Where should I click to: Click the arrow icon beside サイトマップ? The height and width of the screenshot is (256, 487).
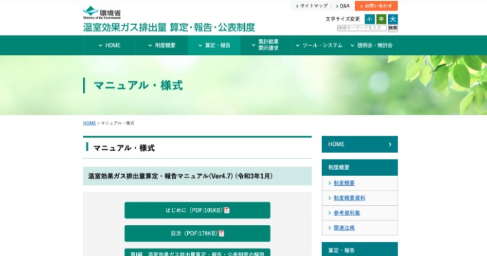297,6
